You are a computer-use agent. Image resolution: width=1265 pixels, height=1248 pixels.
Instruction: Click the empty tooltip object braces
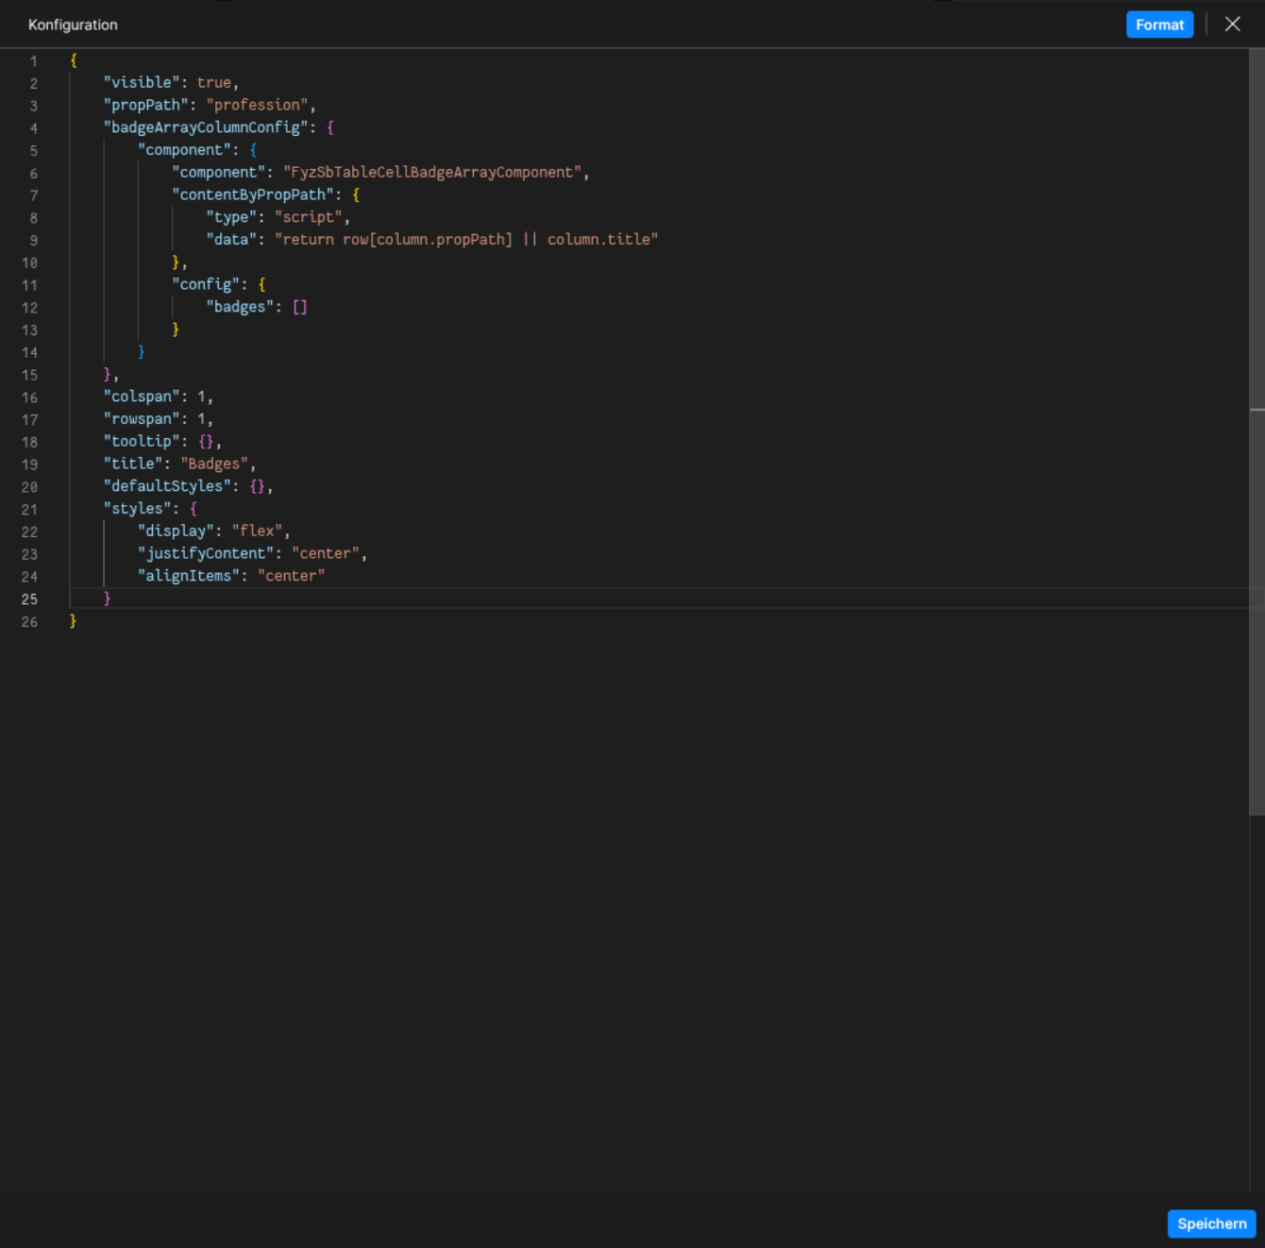206,441
